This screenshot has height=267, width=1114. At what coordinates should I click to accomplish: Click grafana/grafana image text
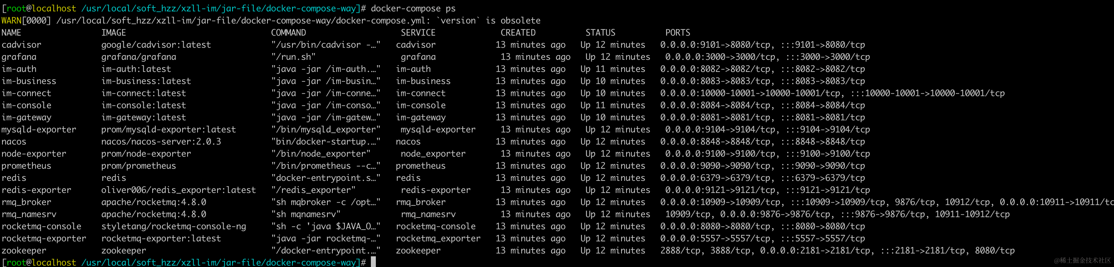pyautogui.click(x=138, y=57)
